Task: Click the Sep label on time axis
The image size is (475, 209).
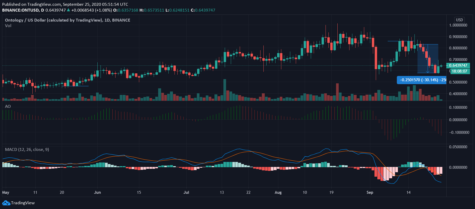Action: (370, 192)
